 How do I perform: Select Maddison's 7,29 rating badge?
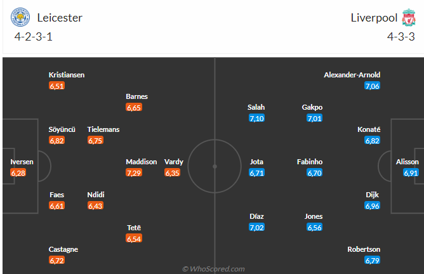tap(134, 173)
